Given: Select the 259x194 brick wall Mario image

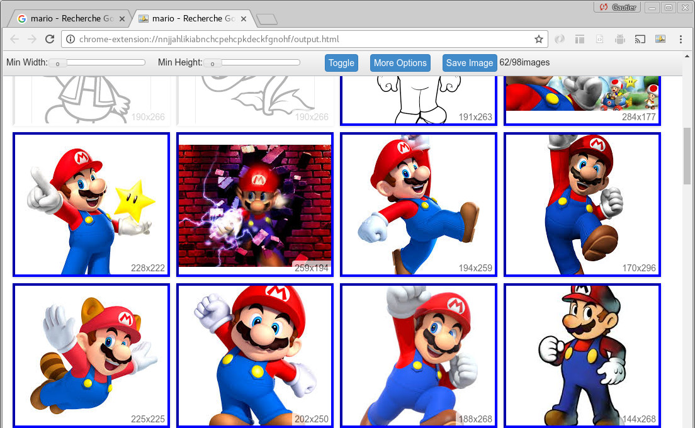Looking at the screenshot, I should tap(255, 205).
